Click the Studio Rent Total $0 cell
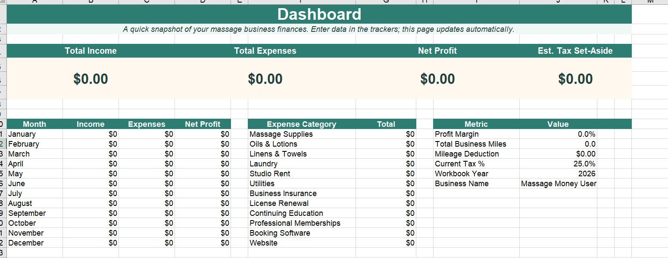 click(x=386, y=174)
